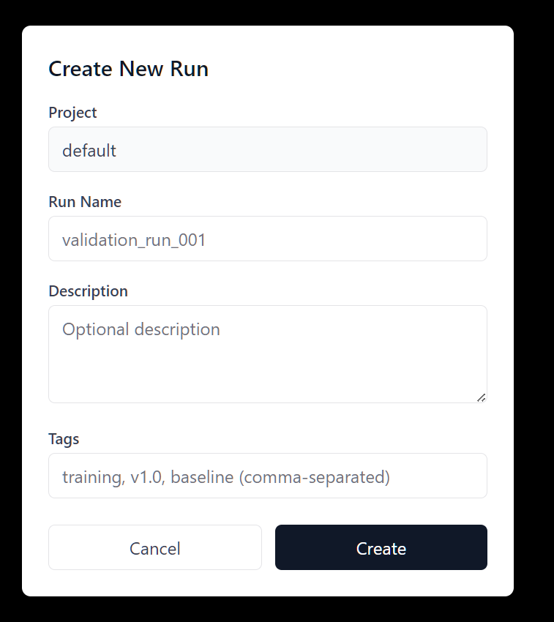Click the default project value
Screen dimensions: 554x622
(x=89, y=149)
